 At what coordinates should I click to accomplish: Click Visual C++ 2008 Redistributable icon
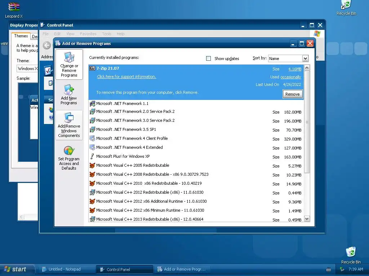pos(92,174)
